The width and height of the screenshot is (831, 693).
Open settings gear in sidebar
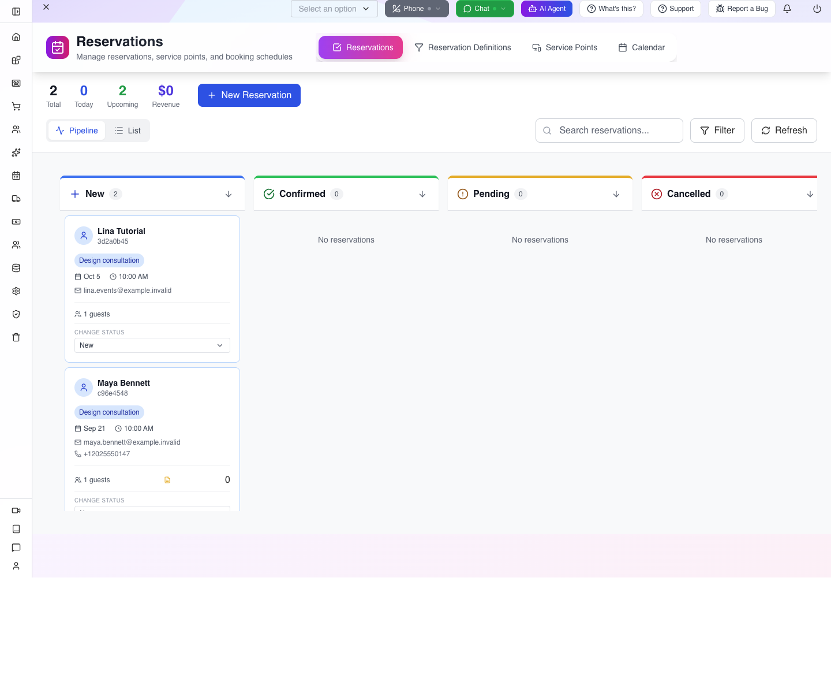tap(16, 291)
